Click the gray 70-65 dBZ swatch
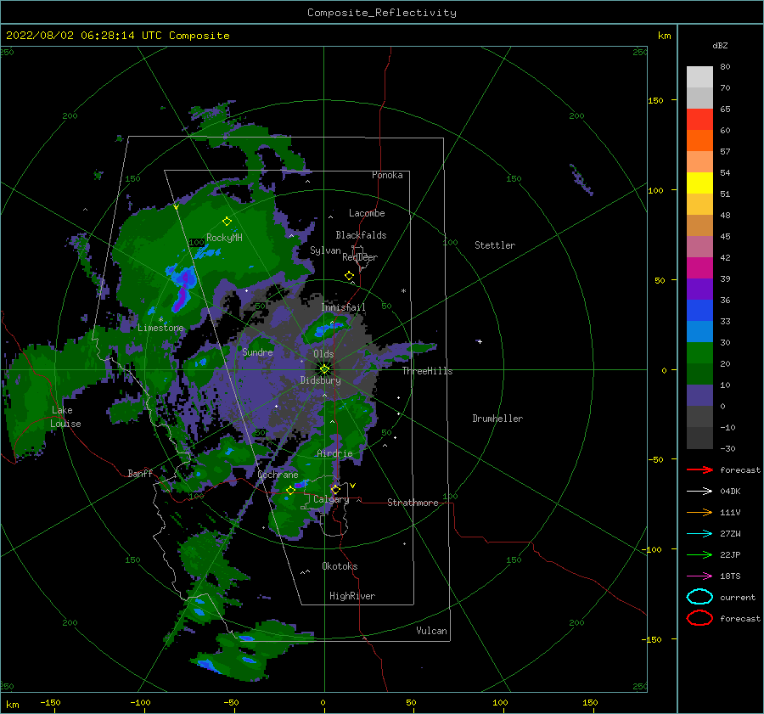 [x=699, y=98]
